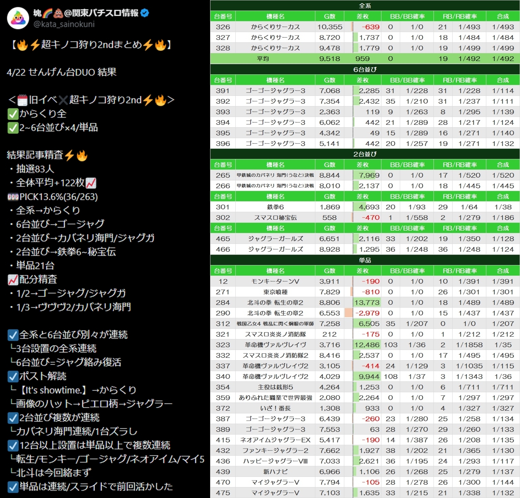
Task: Click the 鉄拳6 machine name
Action: pyautogui.click(x=275, y=207)
